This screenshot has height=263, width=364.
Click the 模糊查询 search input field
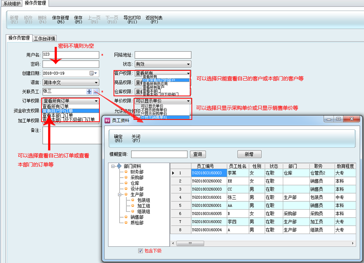pyautogui.click(x=159, y=154)
